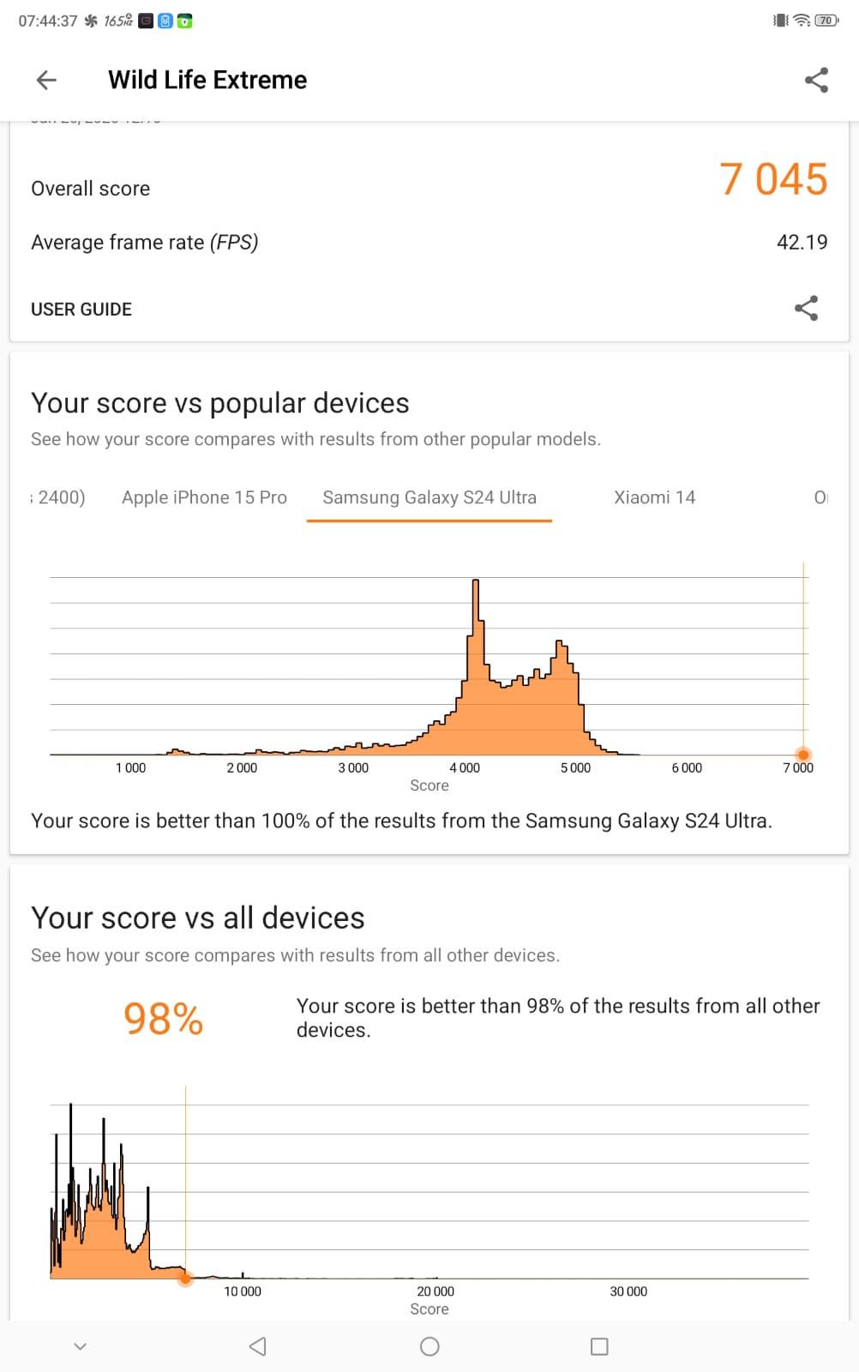Tap the Wi-Fi status icon
This screenshot has height=1372, width=859.
802,20
